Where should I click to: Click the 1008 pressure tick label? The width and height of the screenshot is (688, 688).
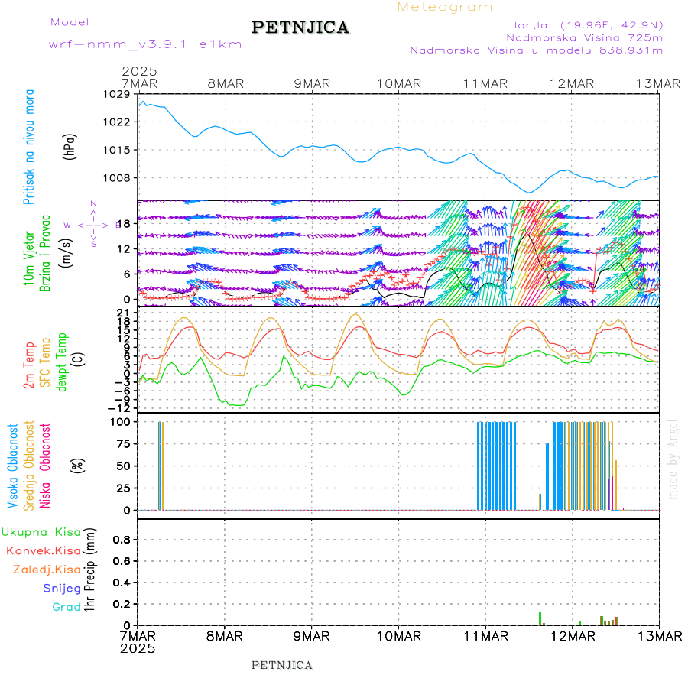[117, 178]
